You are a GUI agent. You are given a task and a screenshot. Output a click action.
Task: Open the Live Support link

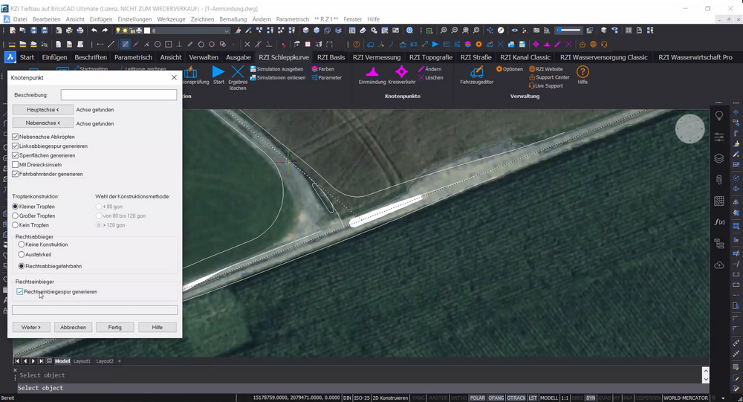click(x=546, y=85)
